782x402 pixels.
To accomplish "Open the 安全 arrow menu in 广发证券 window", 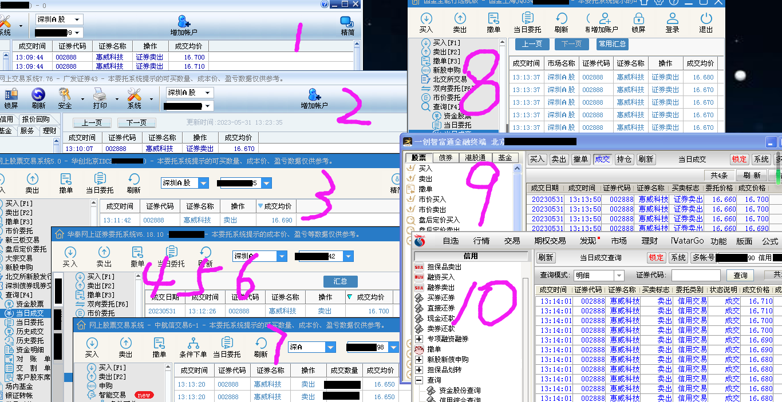I will (82, 99).
